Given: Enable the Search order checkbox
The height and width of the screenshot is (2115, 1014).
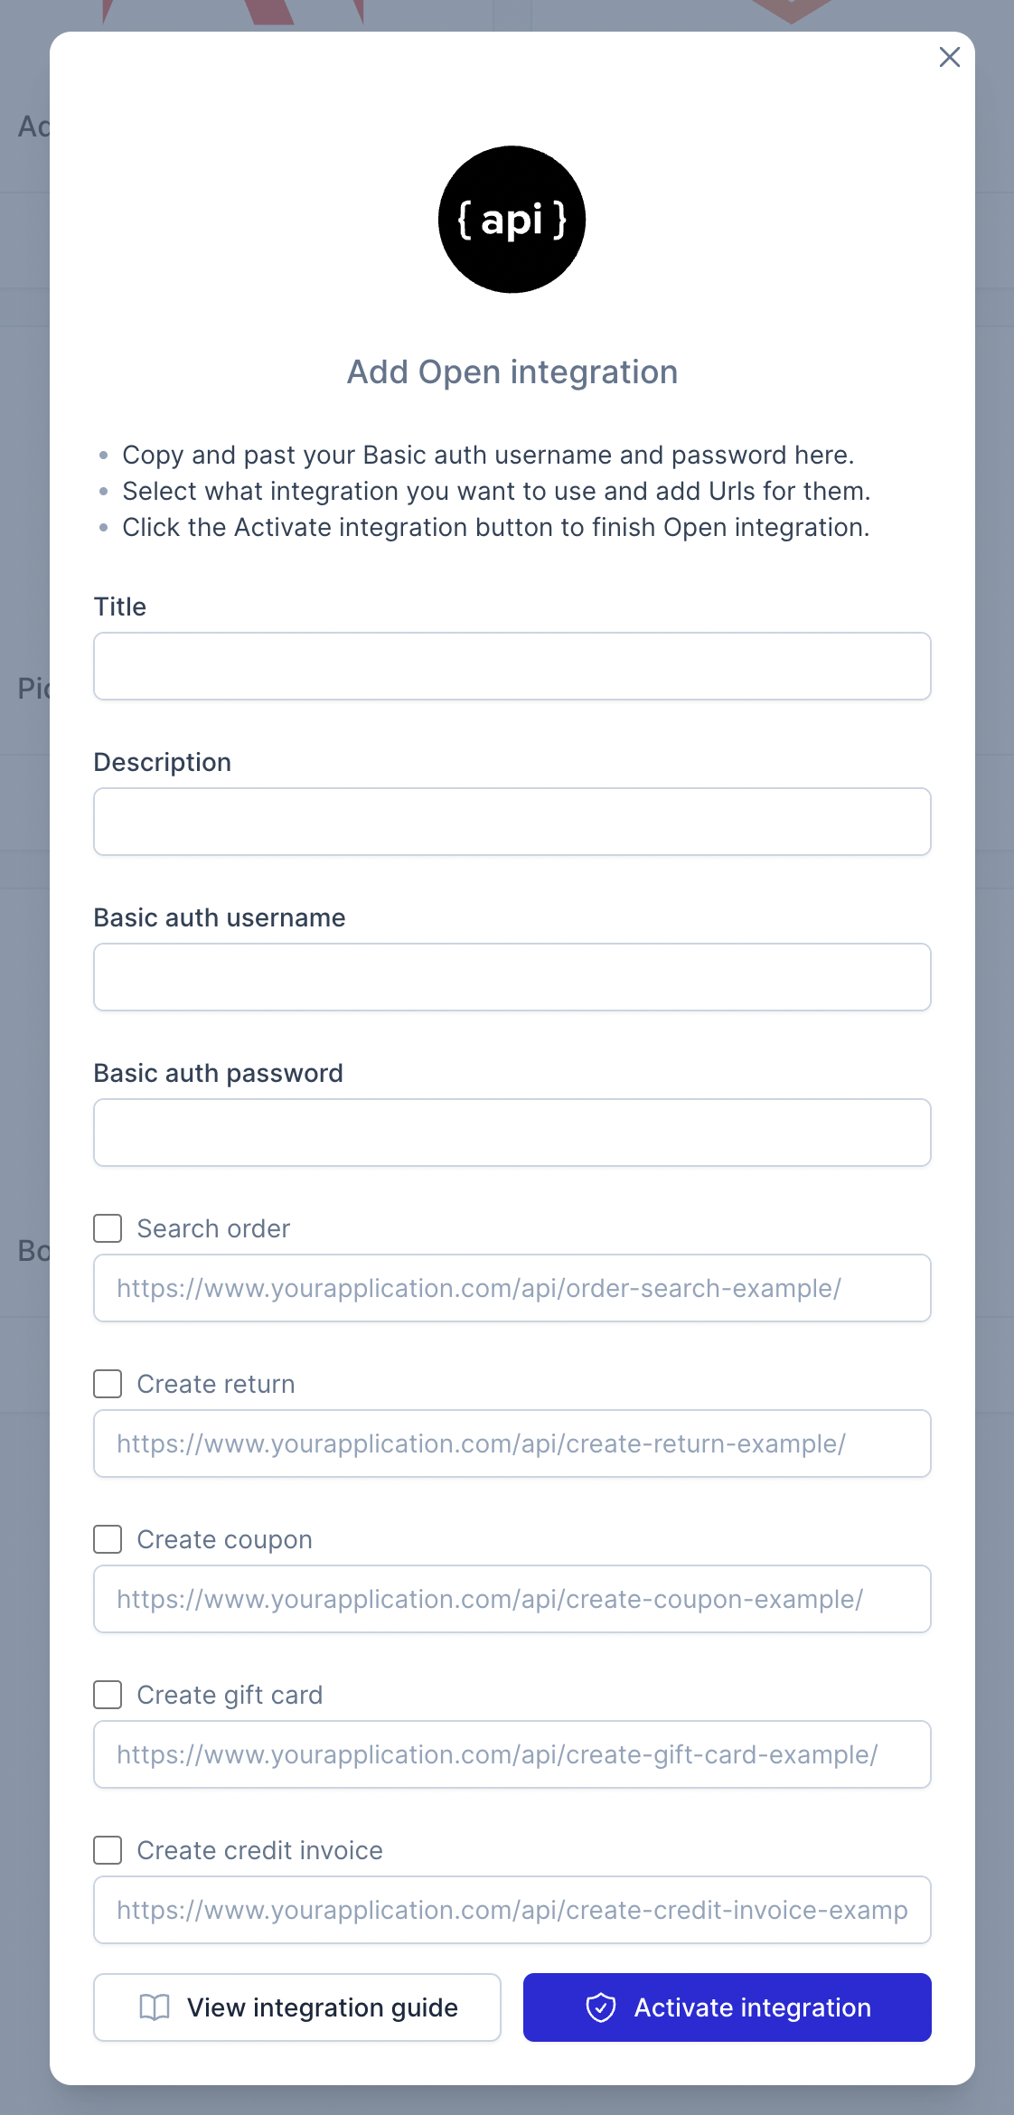Looking at the screenshot, I should click(x=108, y=1228).
